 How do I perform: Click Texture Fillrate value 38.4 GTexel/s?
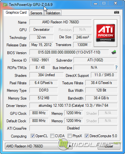[101, 83]
